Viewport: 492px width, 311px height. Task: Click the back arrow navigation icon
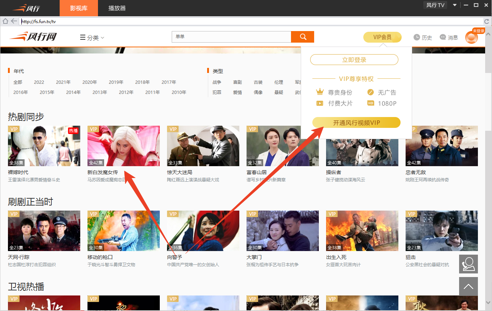(14, 21)
